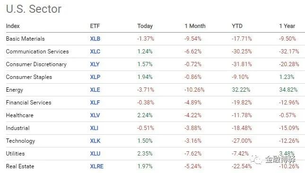Sort by the 1 Month column header
Image resolution: width=305 pixels, height=173 pixels.
coord(195,26)
